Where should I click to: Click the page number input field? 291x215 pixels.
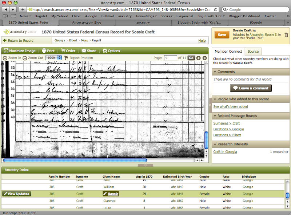[x=171, y=58]
